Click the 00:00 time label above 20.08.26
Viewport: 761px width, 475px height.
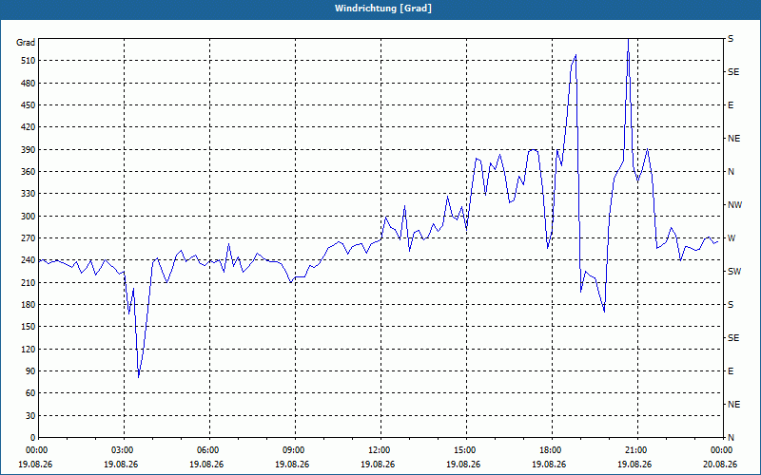[722, 450]
